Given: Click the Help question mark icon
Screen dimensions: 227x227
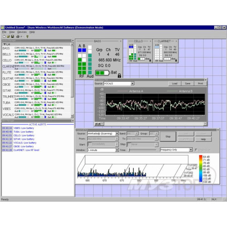Looking at the screenshot, I should tap(27, 36).
